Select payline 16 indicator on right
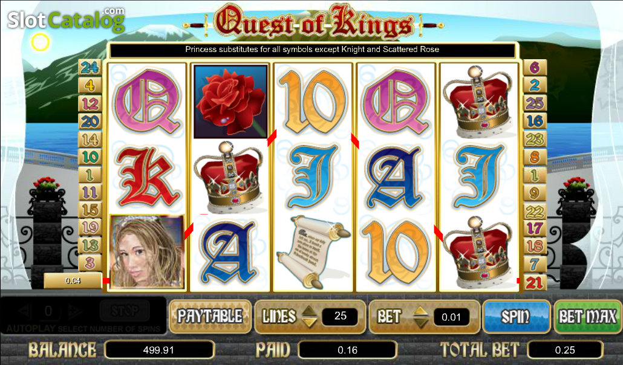This screenshot has height=365, width=623. point(535,121)
